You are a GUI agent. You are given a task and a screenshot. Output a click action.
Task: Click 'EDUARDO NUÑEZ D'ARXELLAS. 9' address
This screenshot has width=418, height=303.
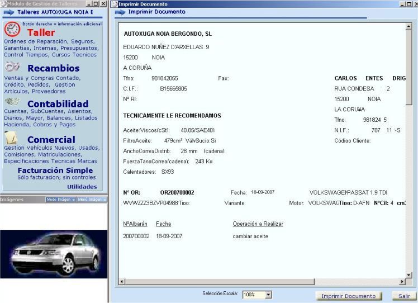tap(166, 47)
